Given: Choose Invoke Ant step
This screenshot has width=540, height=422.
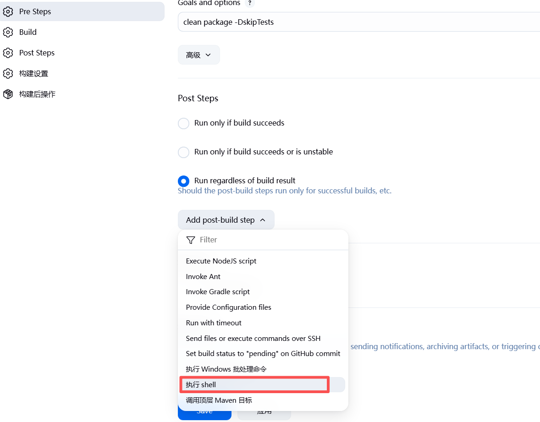Looking at the screenshot, I should pyautogui.click(x=263, y=276).
